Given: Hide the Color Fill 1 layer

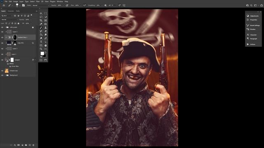Looking at the screenshot, I should click(2, 43).
